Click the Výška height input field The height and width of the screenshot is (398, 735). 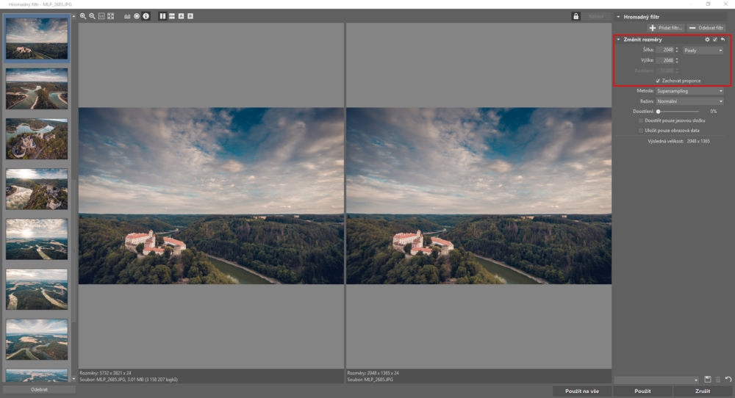pos(664,60)
